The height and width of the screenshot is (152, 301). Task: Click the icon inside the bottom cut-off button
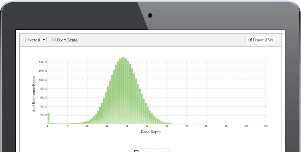pyautogui.click(x=136, y=151)
